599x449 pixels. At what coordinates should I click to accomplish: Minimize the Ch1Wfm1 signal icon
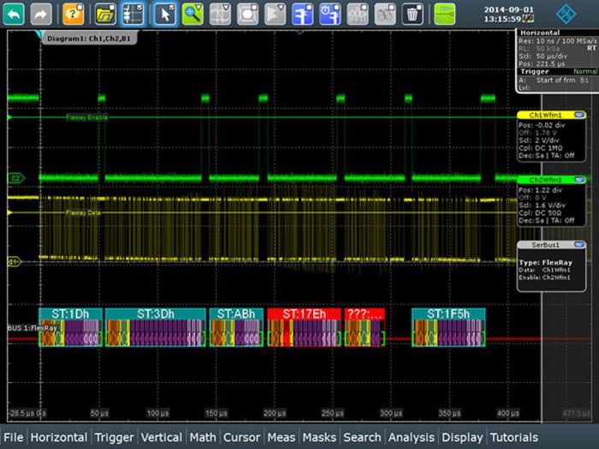pyautogui.click(x=579, y=115)
